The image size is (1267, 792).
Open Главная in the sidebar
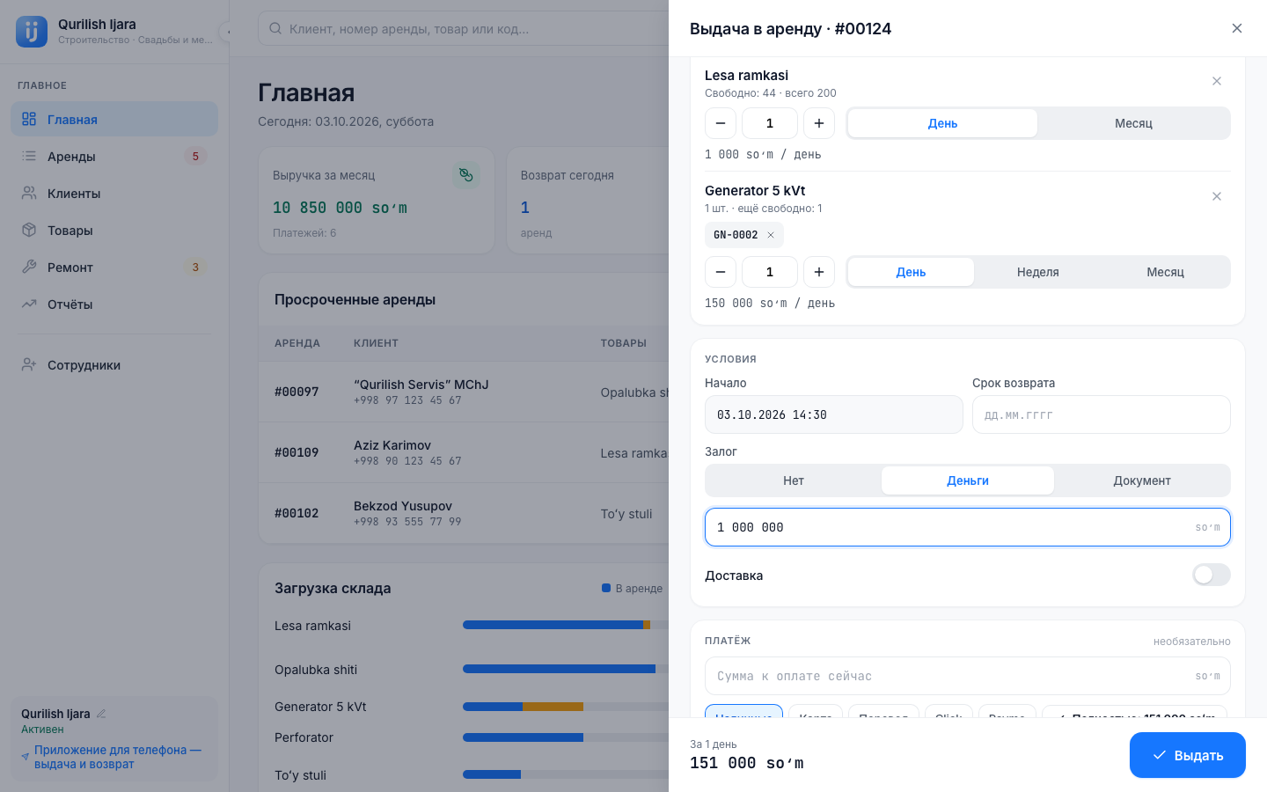(114, 119)
